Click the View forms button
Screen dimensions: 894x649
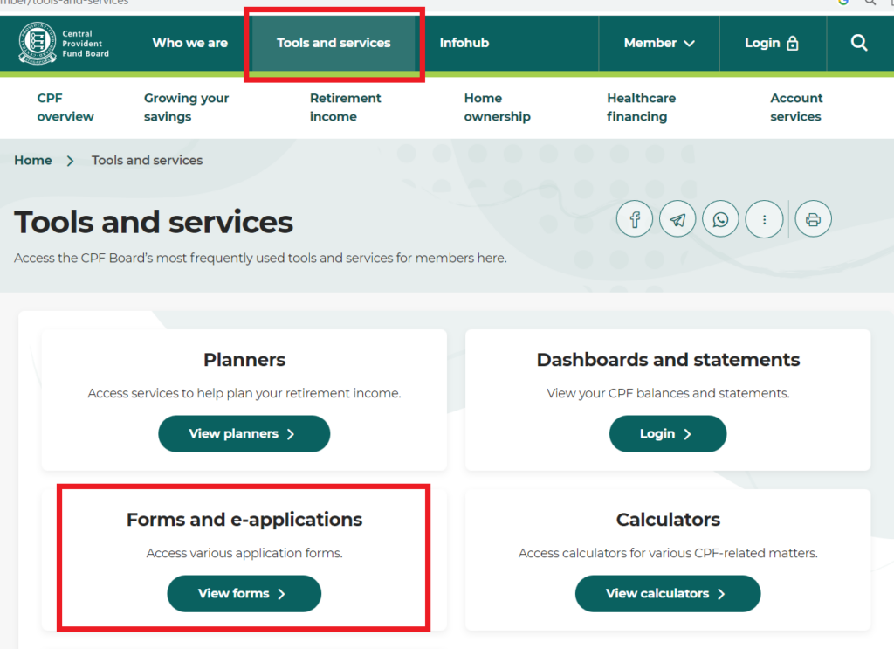click(x=244, y=593)
